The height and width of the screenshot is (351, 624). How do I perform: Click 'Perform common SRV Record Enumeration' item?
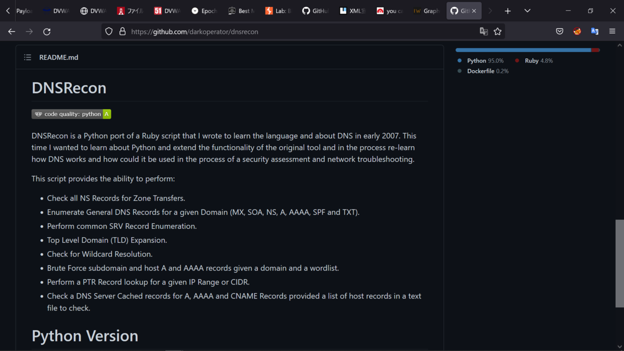click(x=122, y=226)
